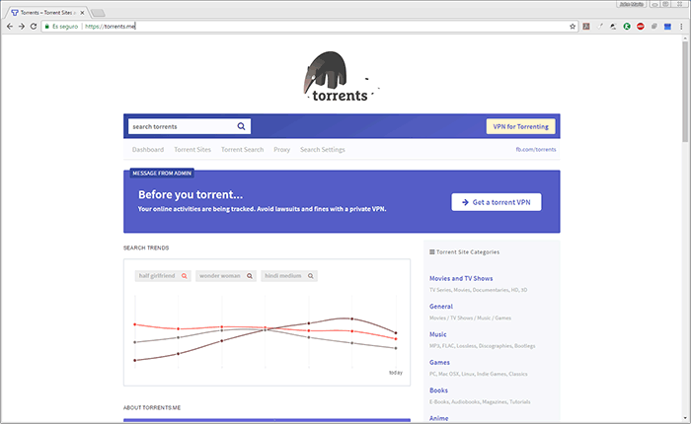
Task: Select the Torrents browser tab
Action: [x=46, y=13]
